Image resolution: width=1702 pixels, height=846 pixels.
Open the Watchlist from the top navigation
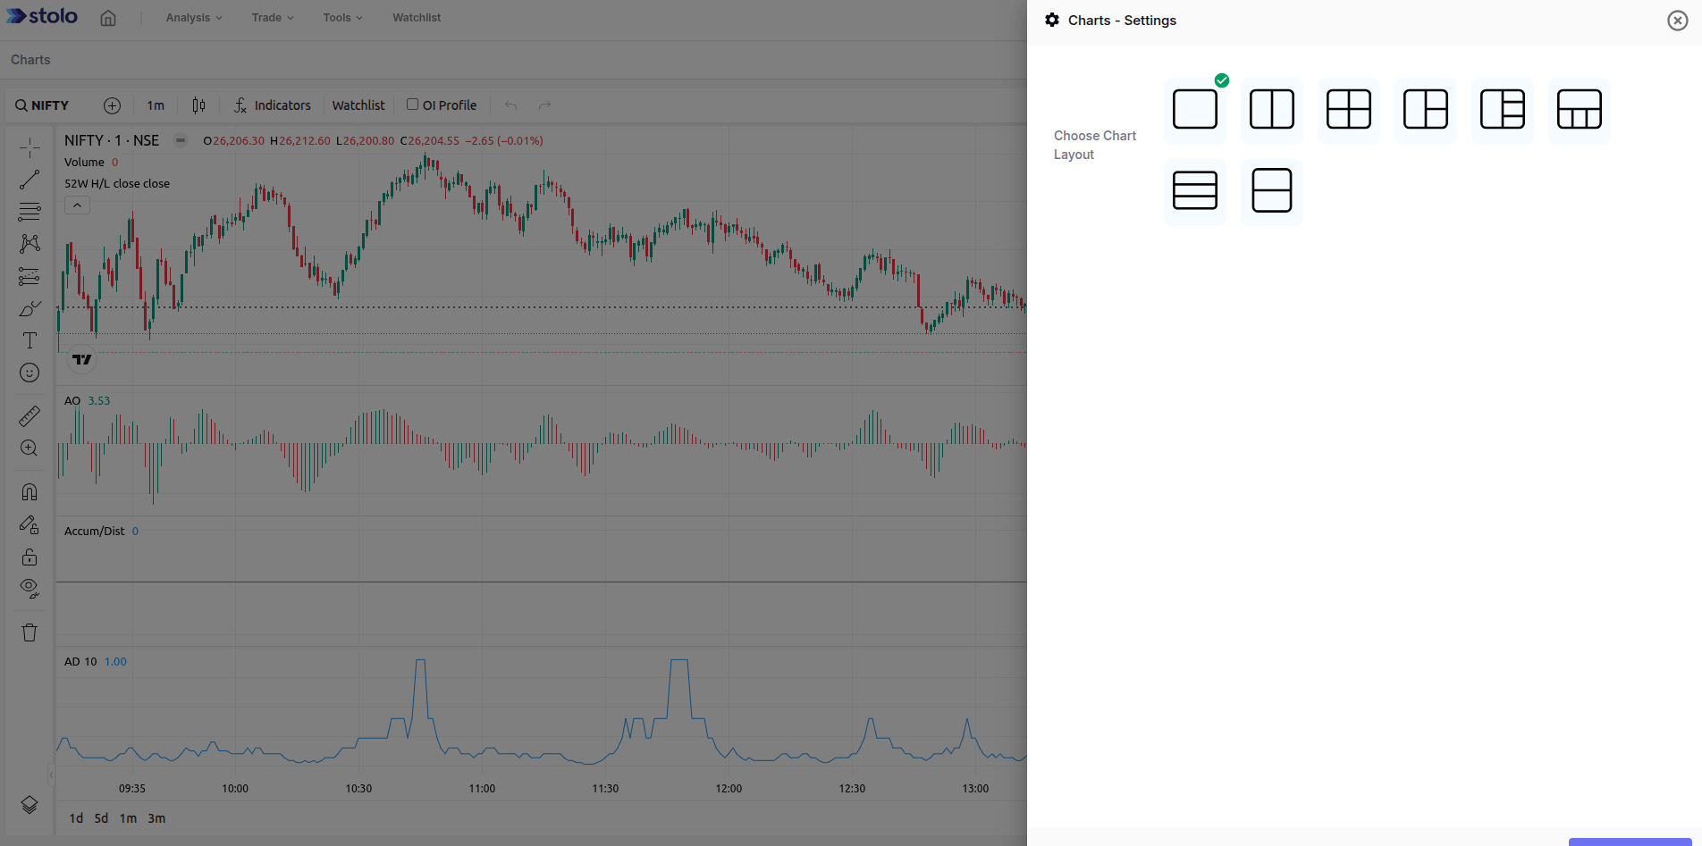(x=416, y=17)
